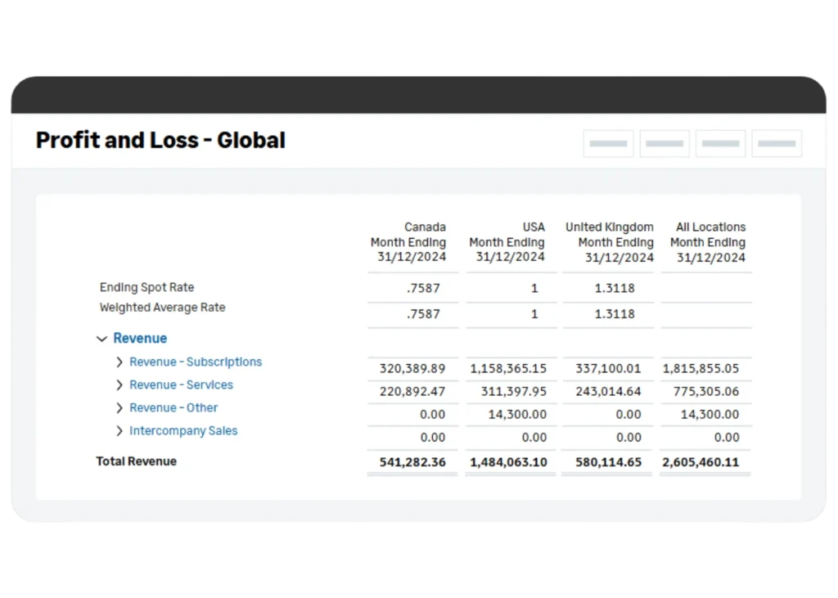Click total subscriptions value 1,815,855.05
This screenshot has width=838, height=598.
701,369
